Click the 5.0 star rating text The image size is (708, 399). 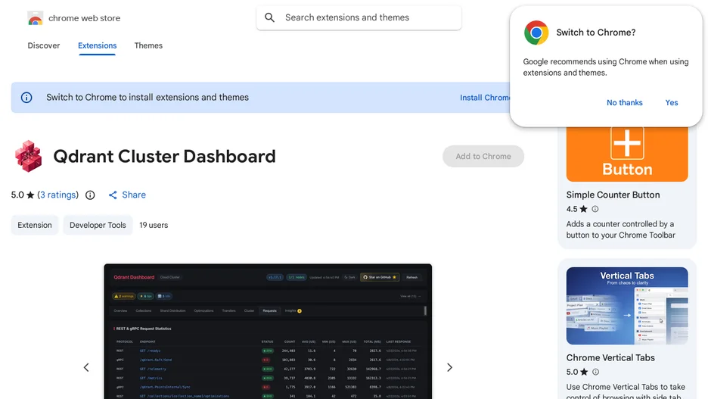tap(23, 195)
